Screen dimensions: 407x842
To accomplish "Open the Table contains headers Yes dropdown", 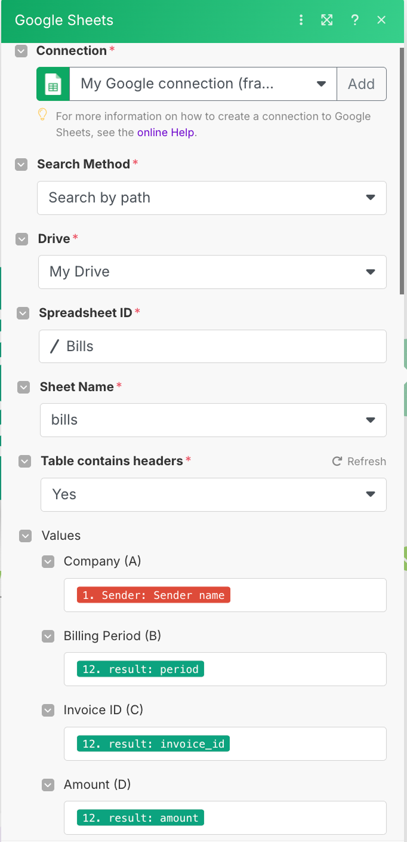I will (214, 494).
